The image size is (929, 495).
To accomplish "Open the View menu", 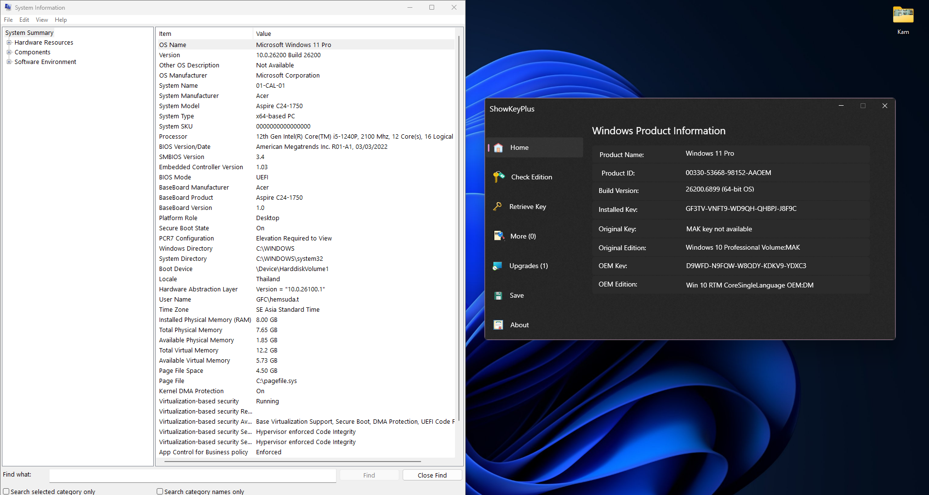I will pyautogui.click(x=42, y=20).
